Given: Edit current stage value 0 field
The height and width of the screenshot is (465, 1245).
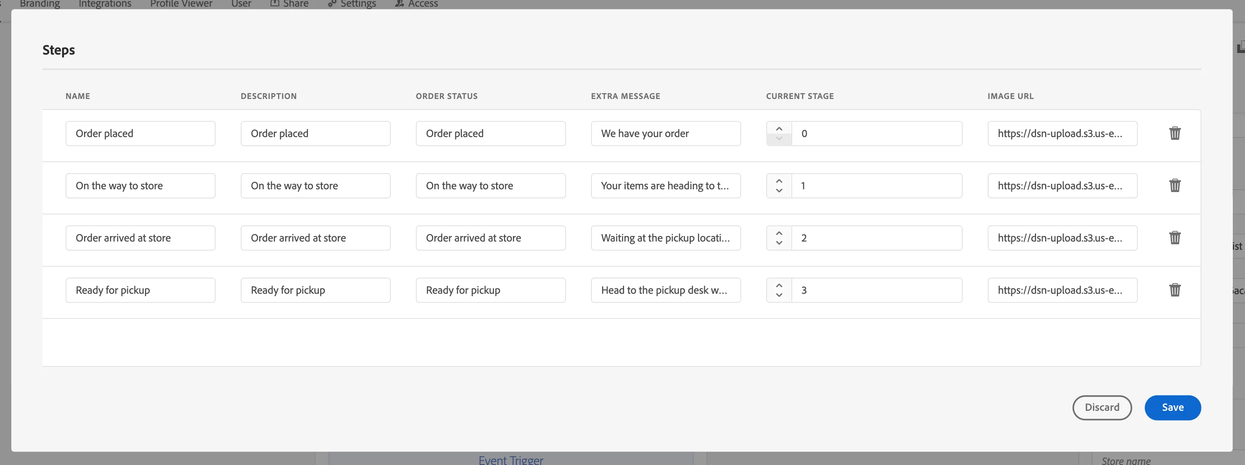Looking at the screenshot, I should pos(877,134).
